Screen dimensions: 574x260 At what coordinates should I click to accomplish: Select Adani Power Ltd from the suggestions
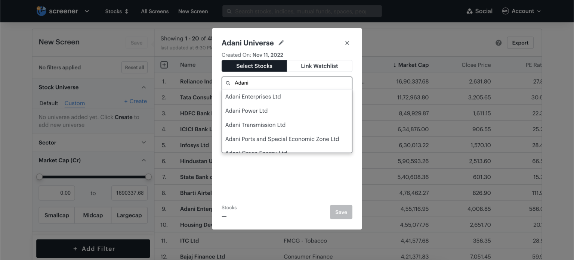pos(246,110)
